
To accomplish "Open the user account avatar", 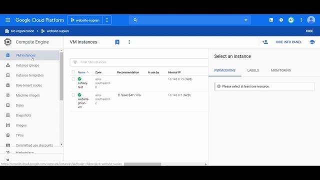I will tap(311, 20).
